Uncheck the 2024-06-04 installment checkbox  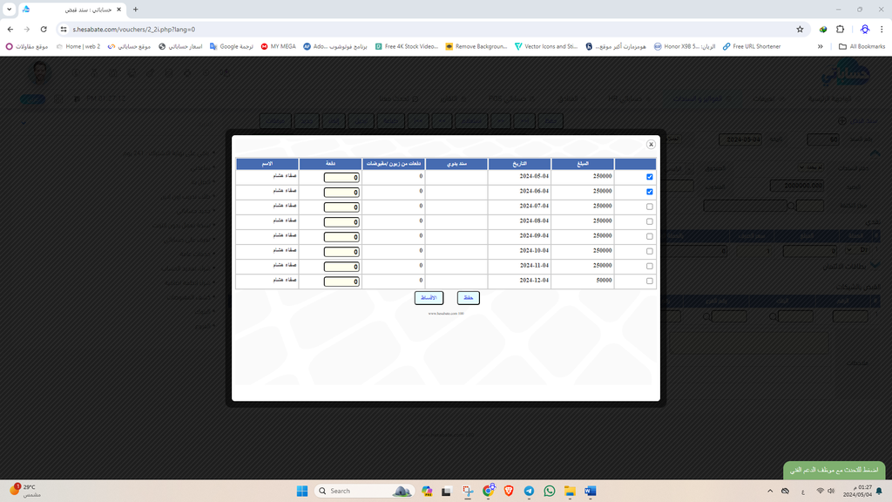[649, 192]
